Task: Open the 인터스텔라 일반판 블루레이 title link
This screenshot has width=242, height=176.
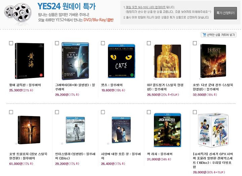Action: (x=75, y=156)
